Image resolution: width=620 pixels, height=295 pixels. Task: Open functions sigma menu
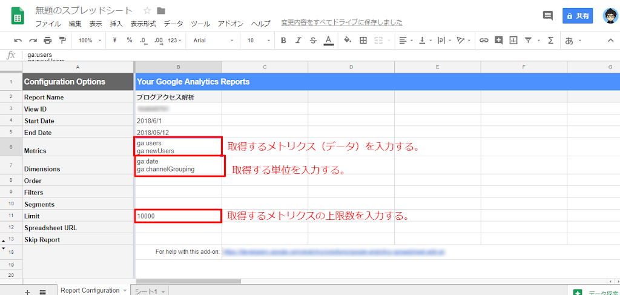[x=550, y=41]
